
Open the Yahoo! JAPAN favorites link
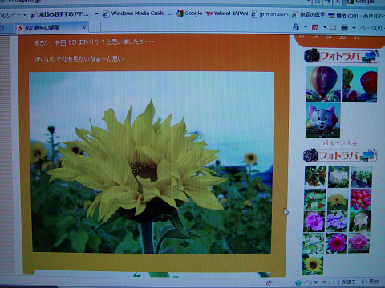click(x=227, y=14)
